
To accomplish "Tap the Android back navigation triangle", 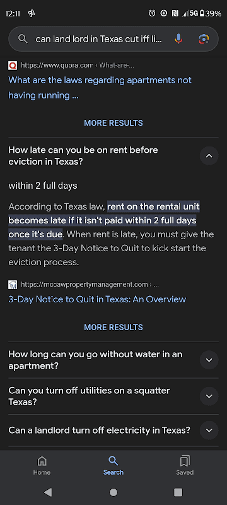I will coord(48,492).
